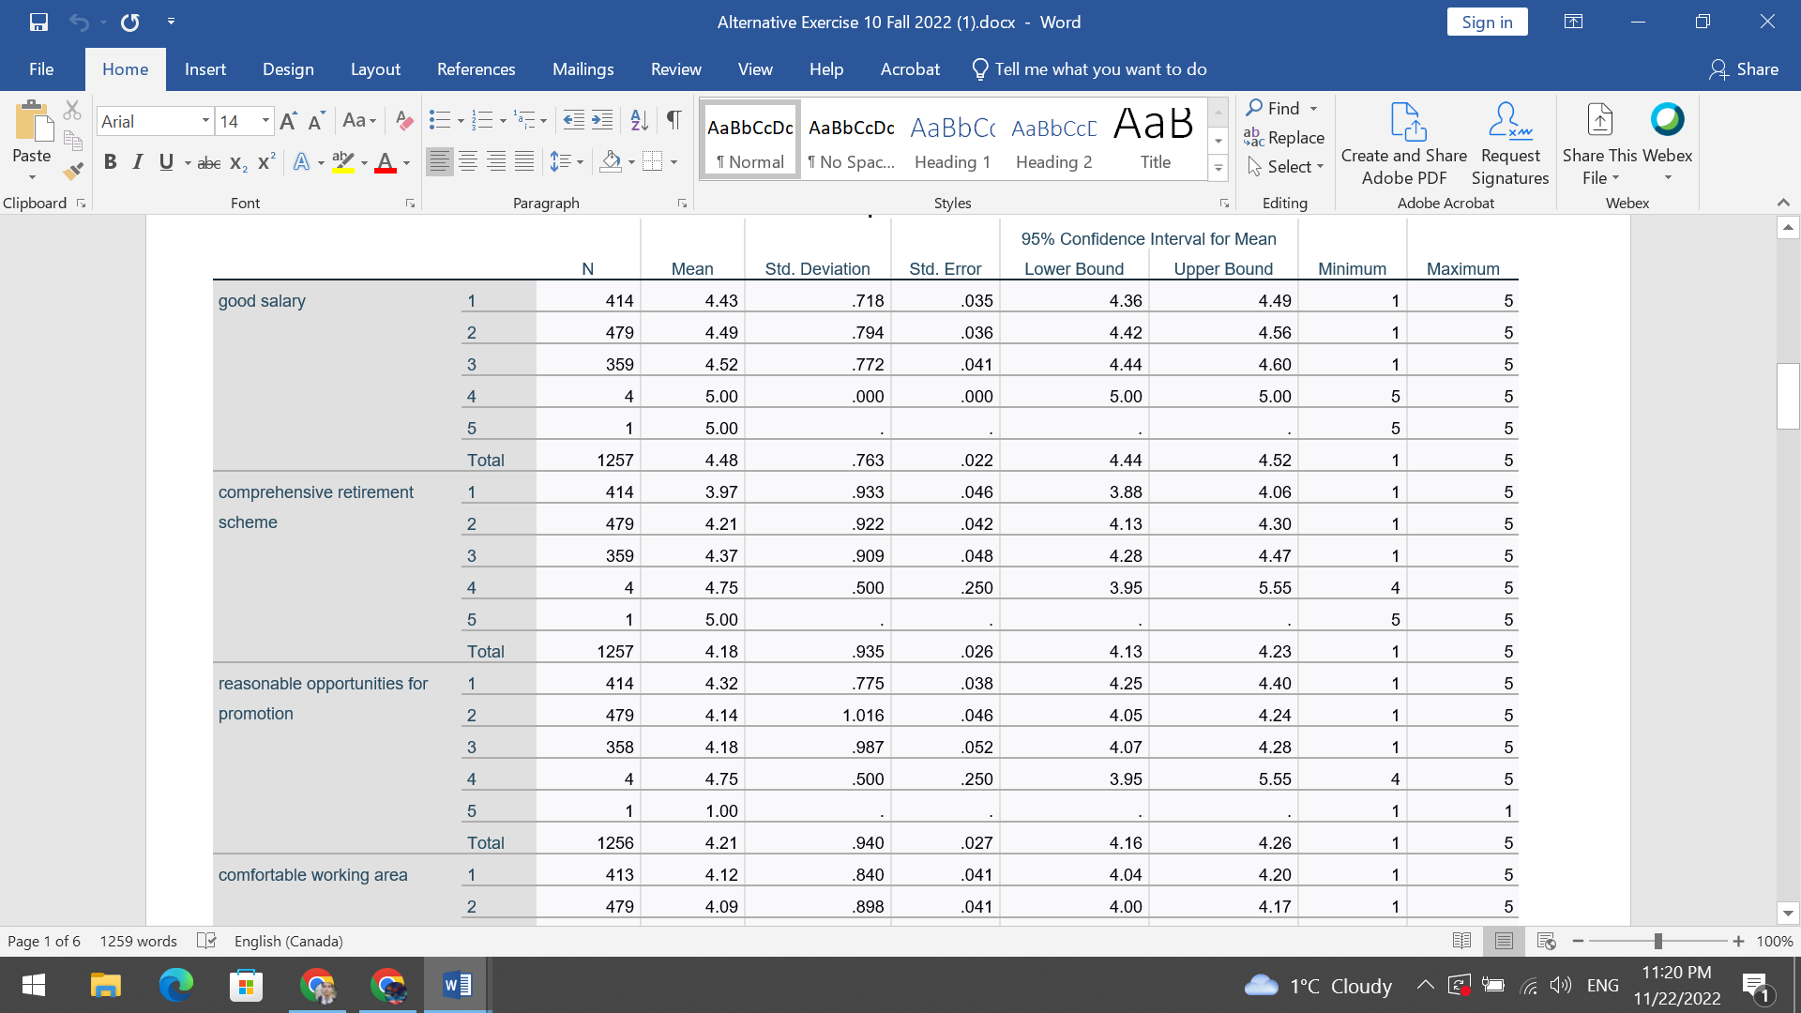Toggle Bold formatting

point(110,161)
